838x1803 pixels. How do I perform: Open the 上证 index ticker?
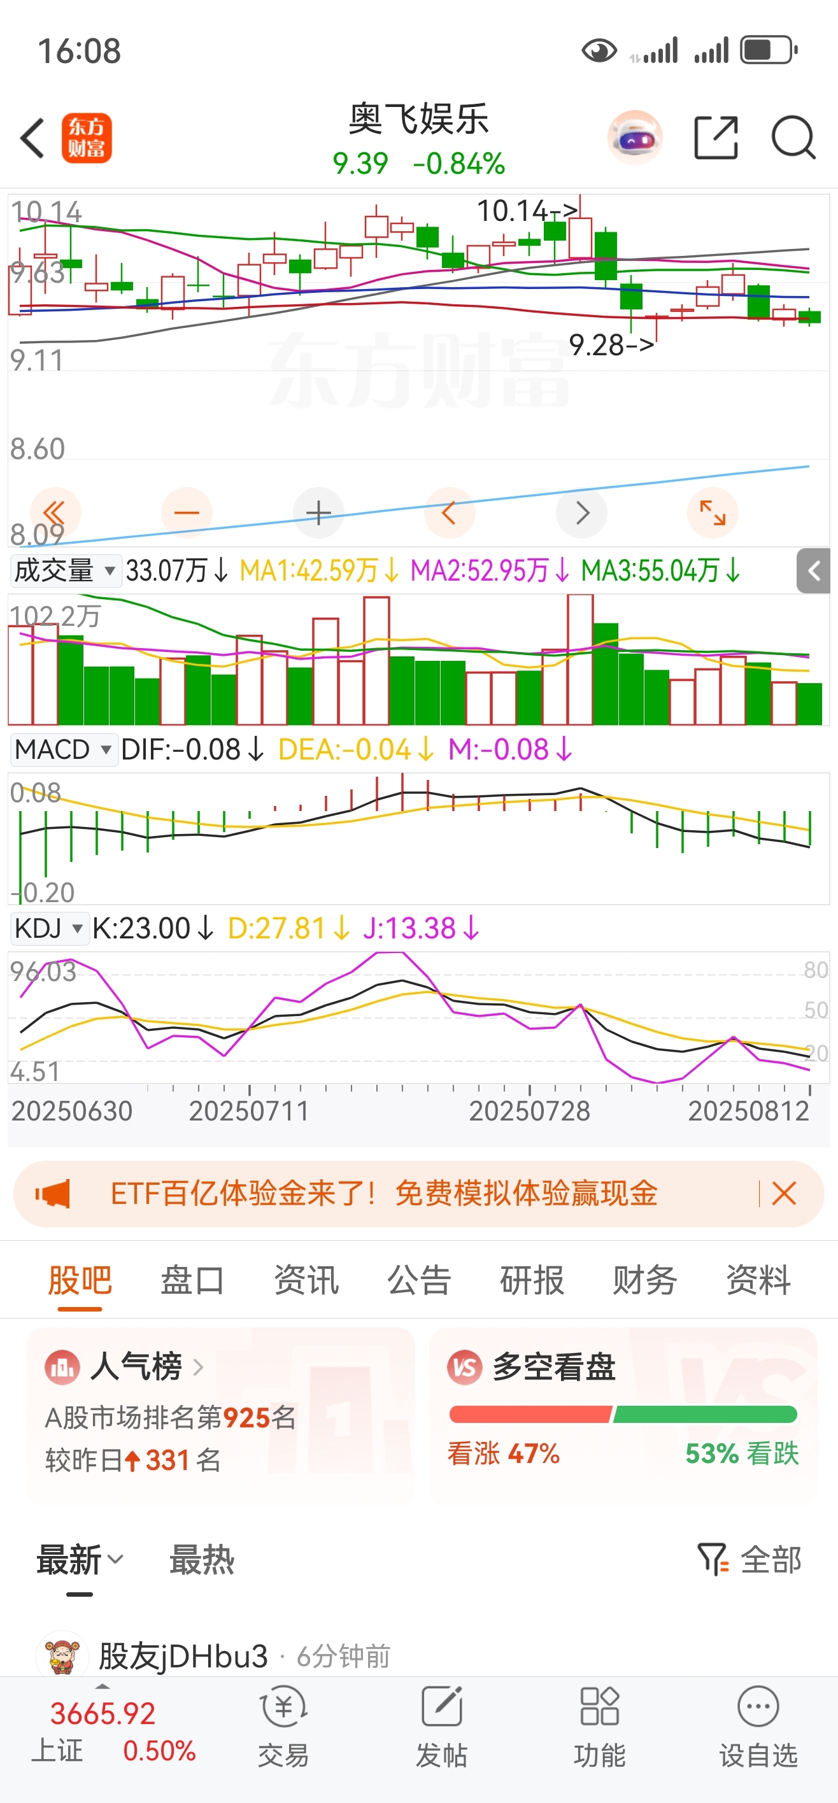(x=113, y=1732)
